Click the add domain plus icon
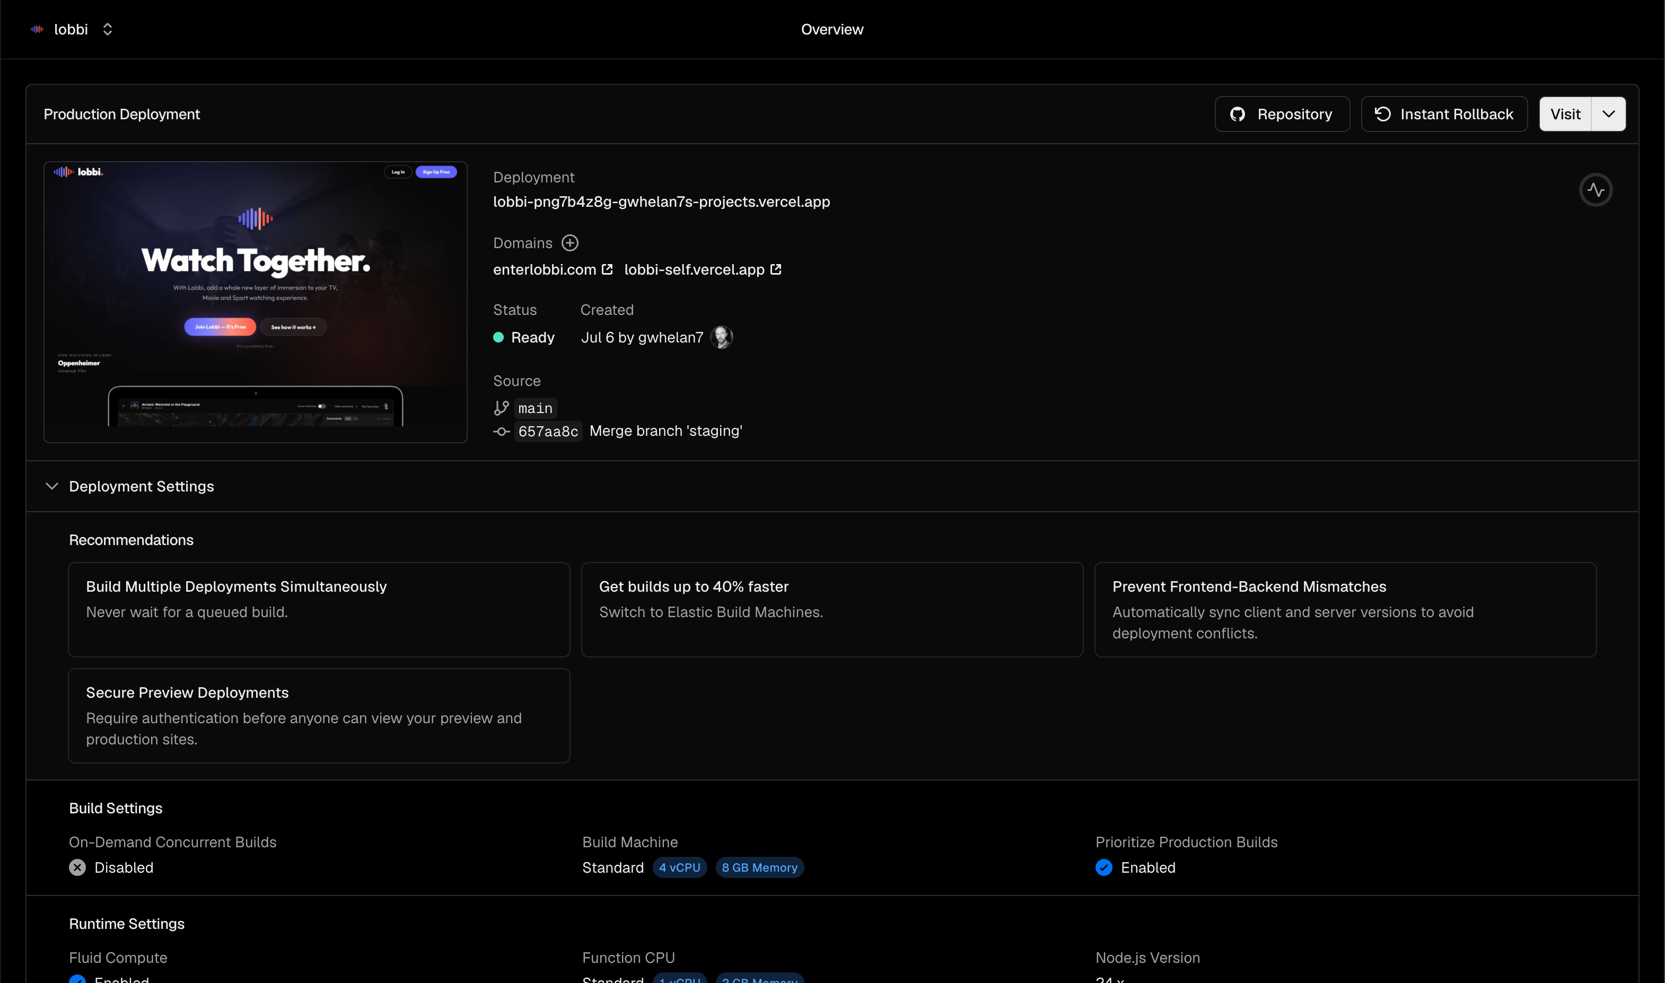This screenshot has width=1665, height=983. (569, 243)
